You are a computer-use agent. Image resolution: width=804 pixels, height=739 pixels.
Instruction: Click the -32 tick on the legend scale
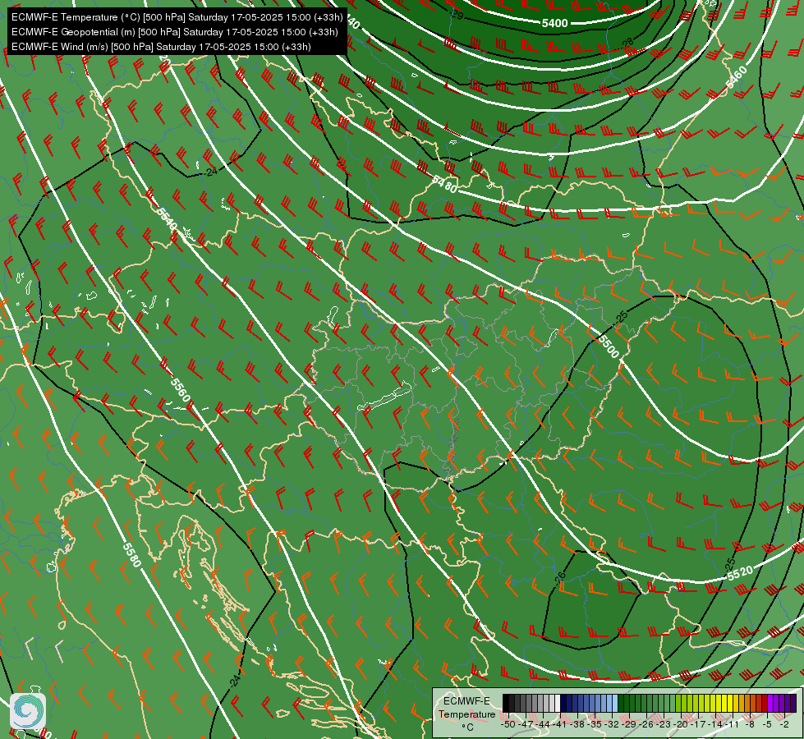tap(612, 724)
